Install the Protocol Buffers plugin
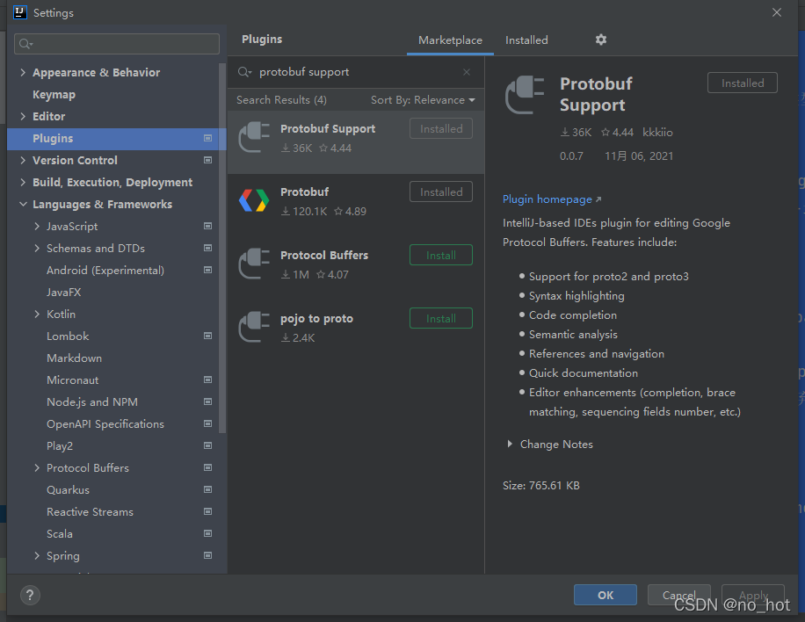The width and height of the screenshot is (805, 622). pyautogui.click(x=441, y=255)
